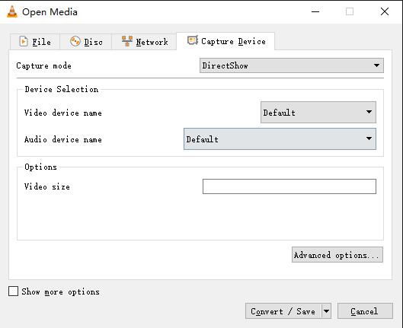Switch to the Network tab
403x328 pixels.
pos(144,42)
